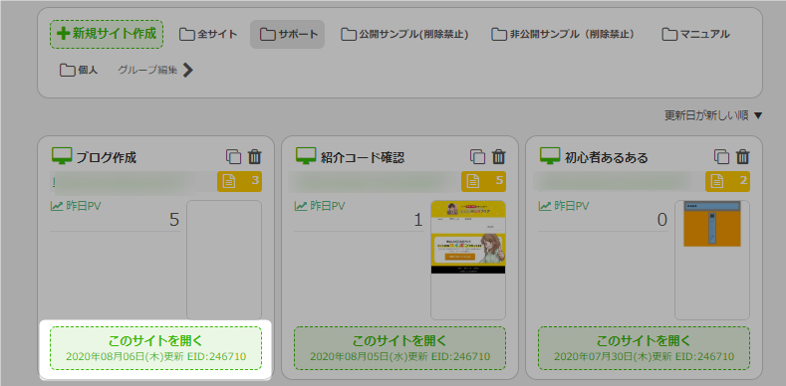The width and height of the screenshot is (786, 386).
Task: Click the page count badge showing 5
Action: pos(484,181)
